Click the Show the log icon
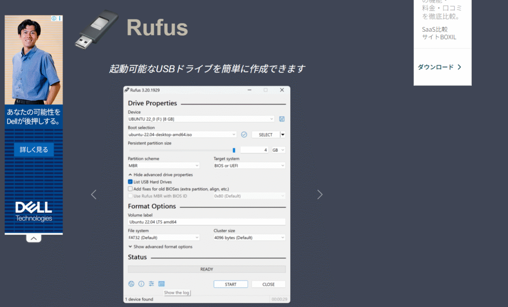Image resolution: width=508 pixels, height=307 pixels. [161, 284]
